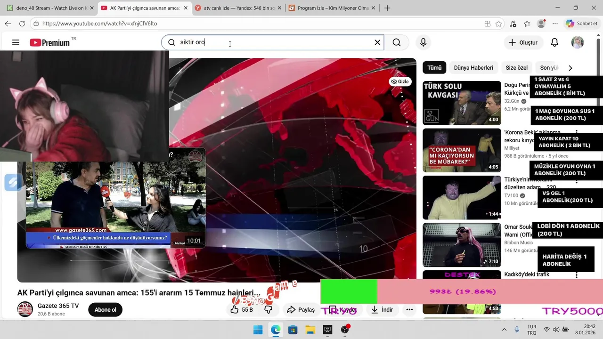Open the YouTube guide hamburger menu
This screenshot has width=603, height=339.
coord(16,42)
